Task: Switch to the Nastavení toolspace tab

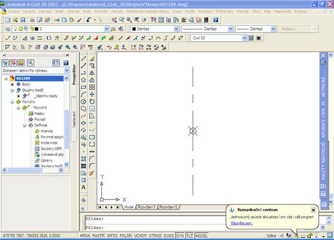Action: pyautogui.click(x=74, y=119)
